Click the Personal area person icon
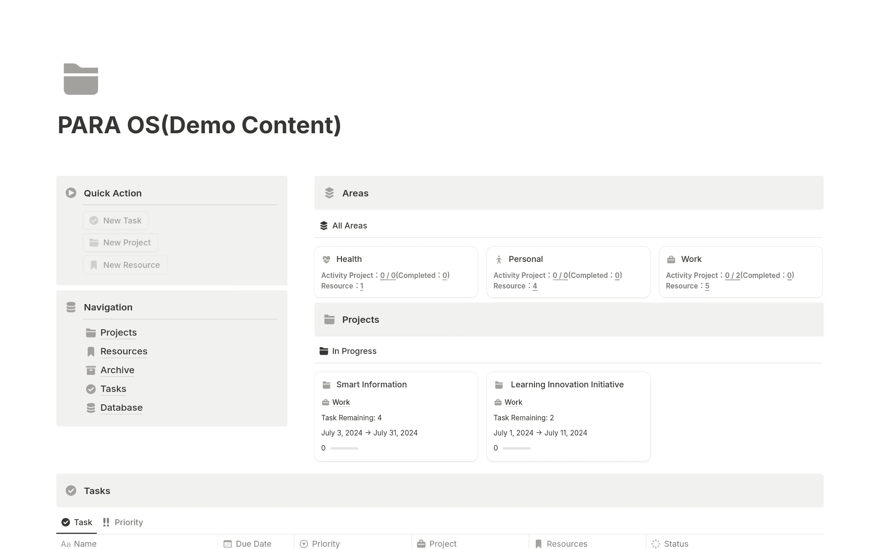880x549 pixels. (x=499, y=259)
